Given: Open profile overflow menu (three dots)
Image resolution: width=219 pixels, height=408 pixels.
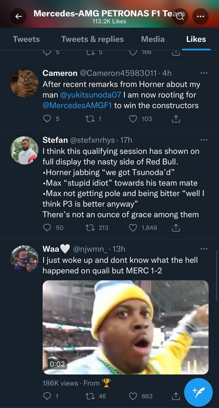Looking at the screenshot, I should (x=200, y=17).
